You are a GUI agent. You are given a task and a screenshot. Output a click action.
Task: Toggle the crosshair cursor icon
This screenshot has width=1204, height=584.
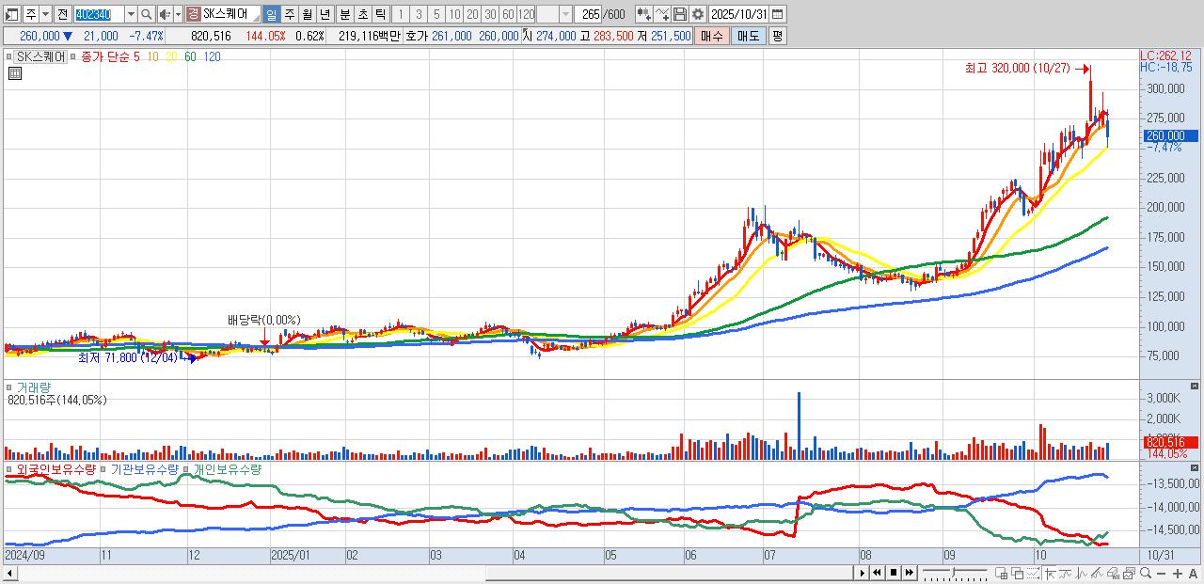(x=1051, y=573)
